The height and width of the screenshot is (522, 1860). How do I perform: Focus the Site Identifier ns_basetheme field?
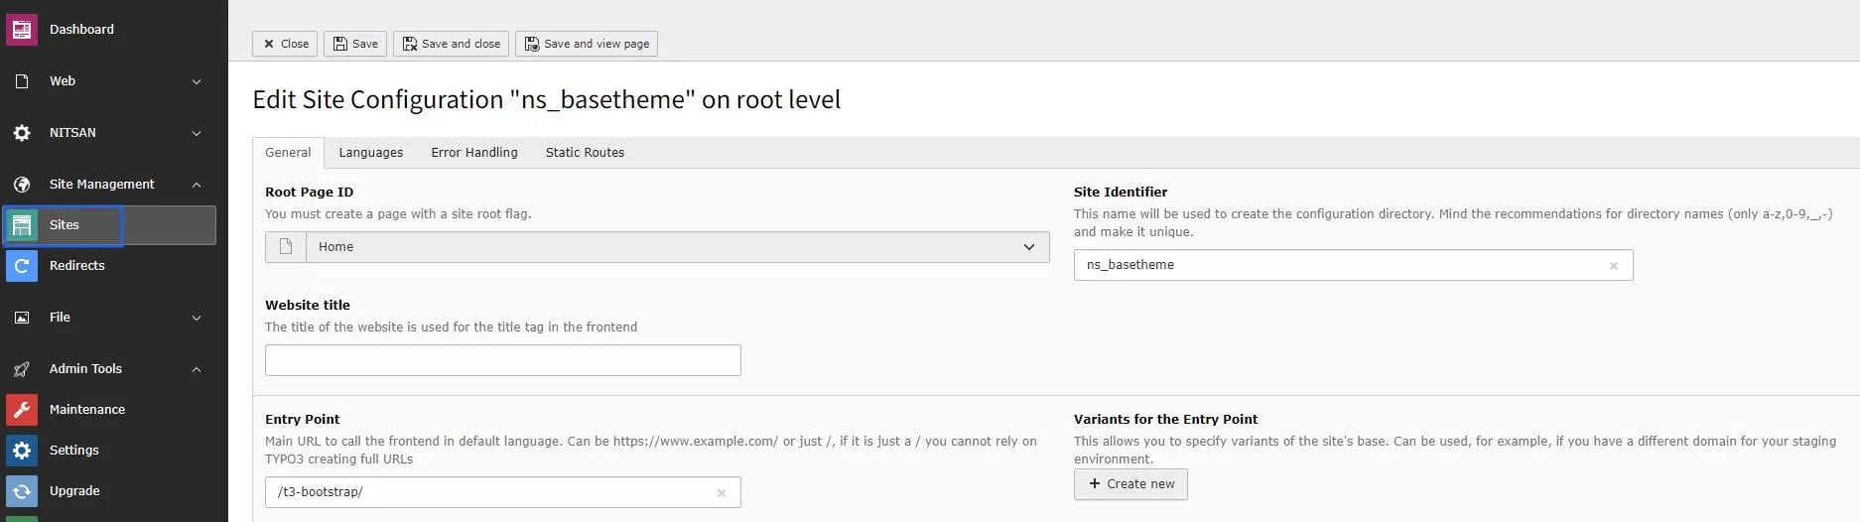pos(1353,265)
